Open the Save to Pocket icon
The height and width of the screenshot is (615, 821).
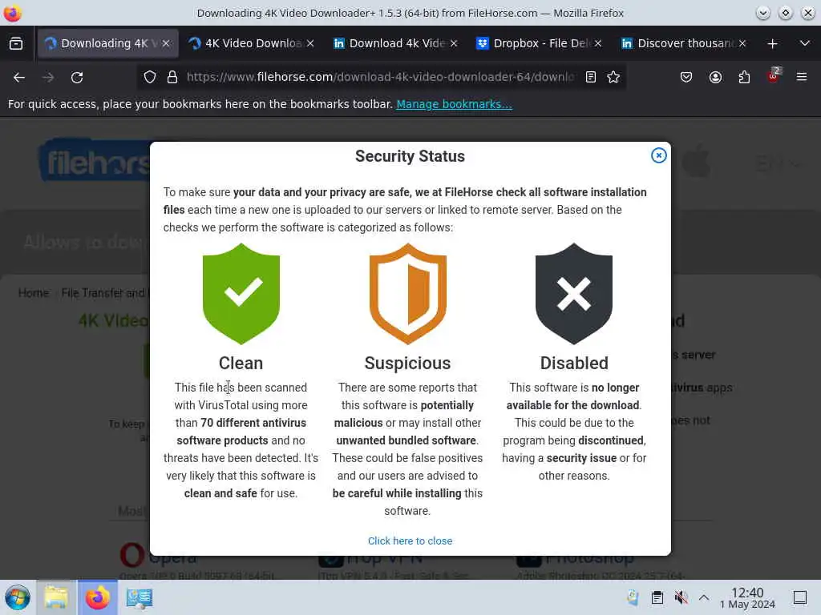click(686, 78)
